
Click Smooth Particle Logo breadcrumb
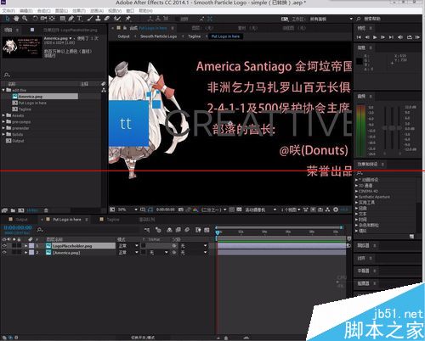[x=159, y=36]
